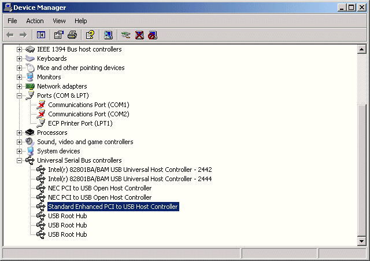Select Communications Port (COM1) device

[88, 105]
